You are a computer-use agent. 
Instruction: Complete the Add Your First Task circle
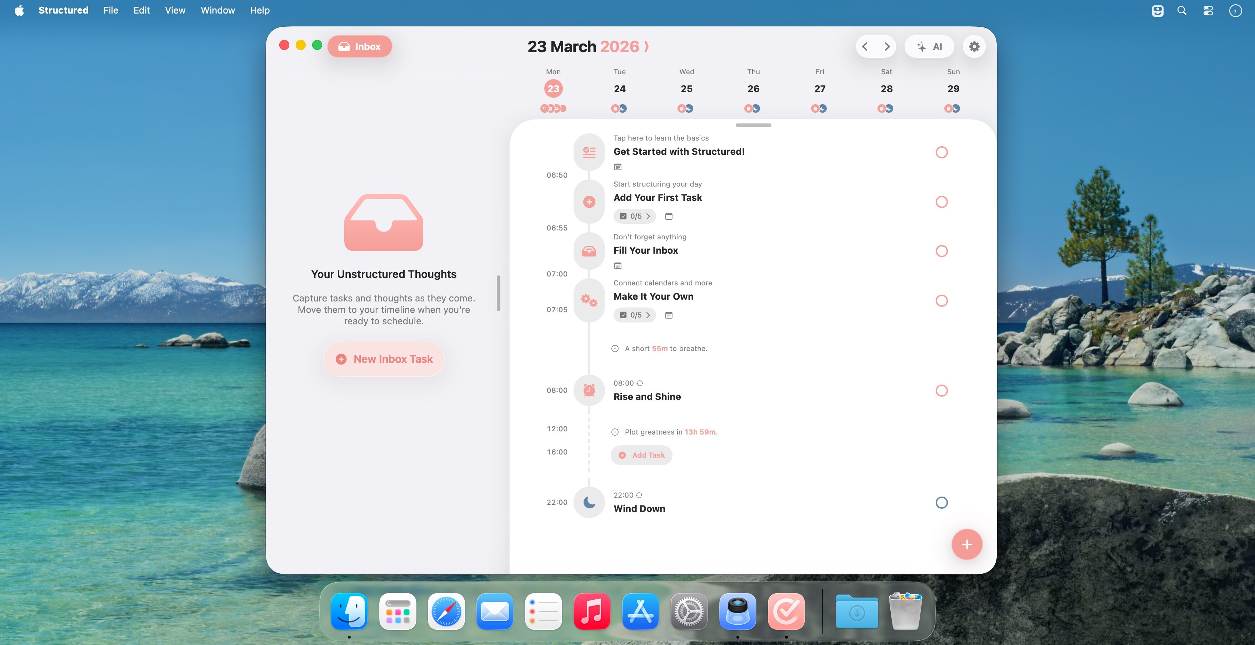941,202
